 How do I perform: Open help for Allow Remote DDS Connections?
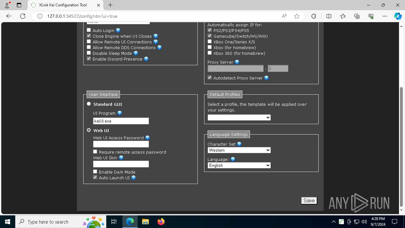click(x=159, y=47)
